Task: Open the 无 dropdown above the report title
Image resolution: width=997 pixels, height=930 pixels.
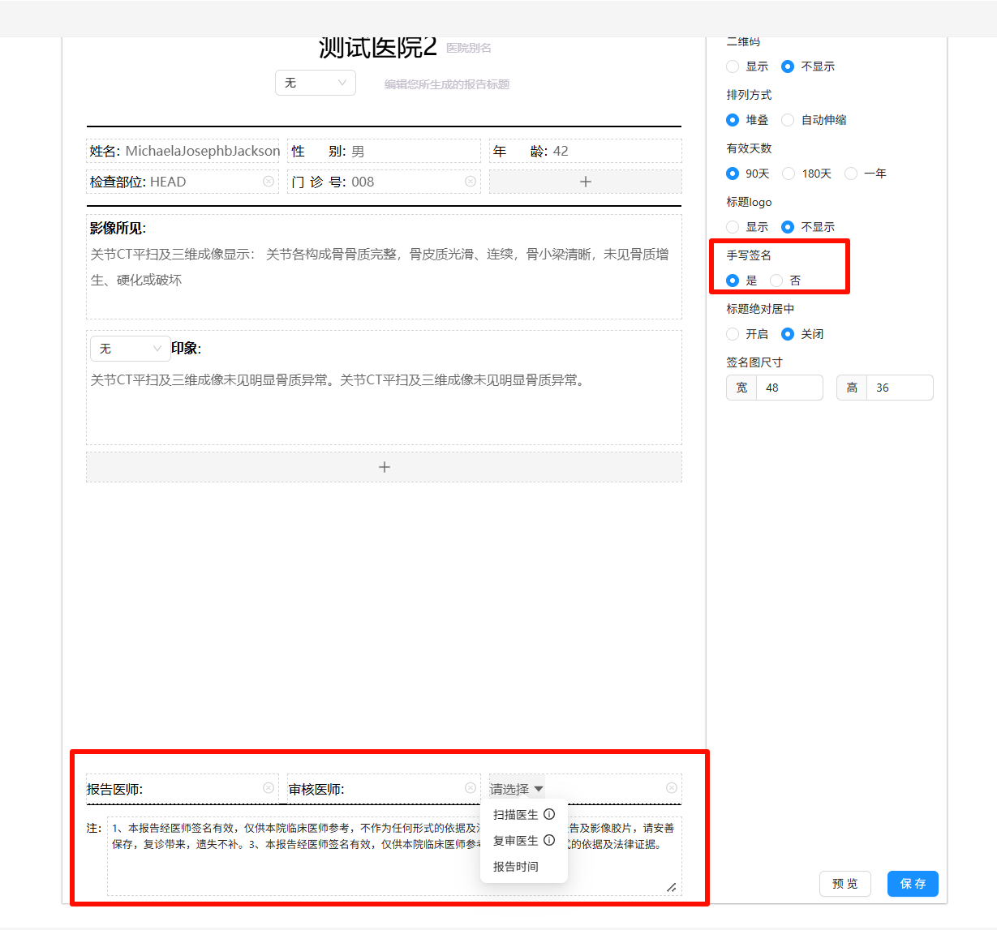Action: 315,82
